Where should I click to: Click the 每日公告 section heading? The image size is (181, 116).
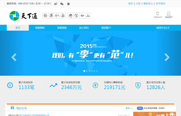tap(21, 108)
